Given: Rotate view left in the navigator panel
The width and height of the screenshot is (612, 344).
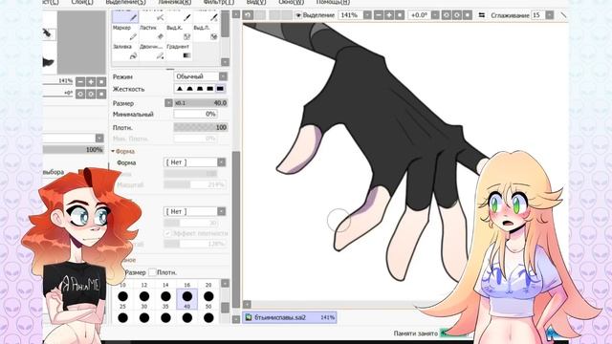Looking at the screenshot, I should pyautogui.click(x=80, y=94).
